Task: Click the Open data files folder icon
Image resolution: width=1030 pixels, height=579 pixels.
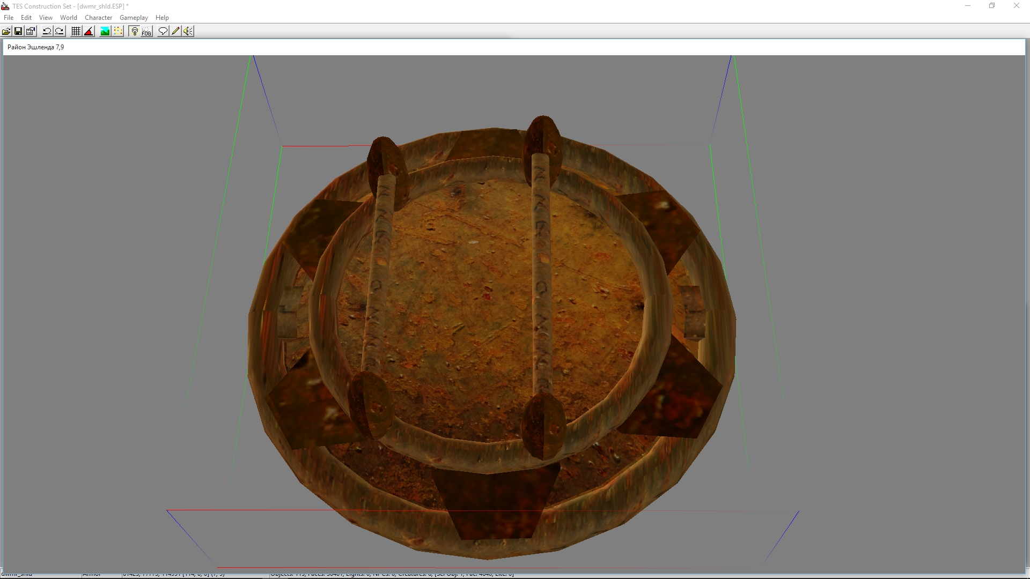Action: (6, 31)
